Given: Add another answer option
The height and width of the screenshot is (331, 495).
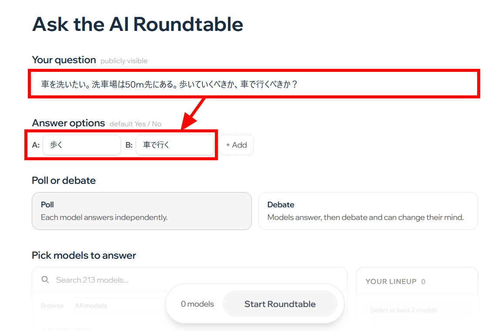Looking at the screenshot, I should tap(236, 145).
